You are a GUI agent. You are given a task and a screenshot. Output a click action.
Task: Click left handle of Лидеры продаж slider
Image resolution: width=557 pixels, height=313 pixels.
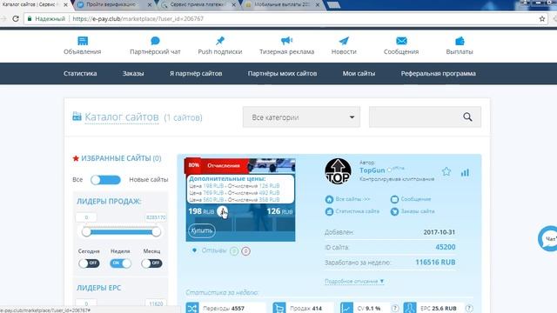tap(86, 232)
